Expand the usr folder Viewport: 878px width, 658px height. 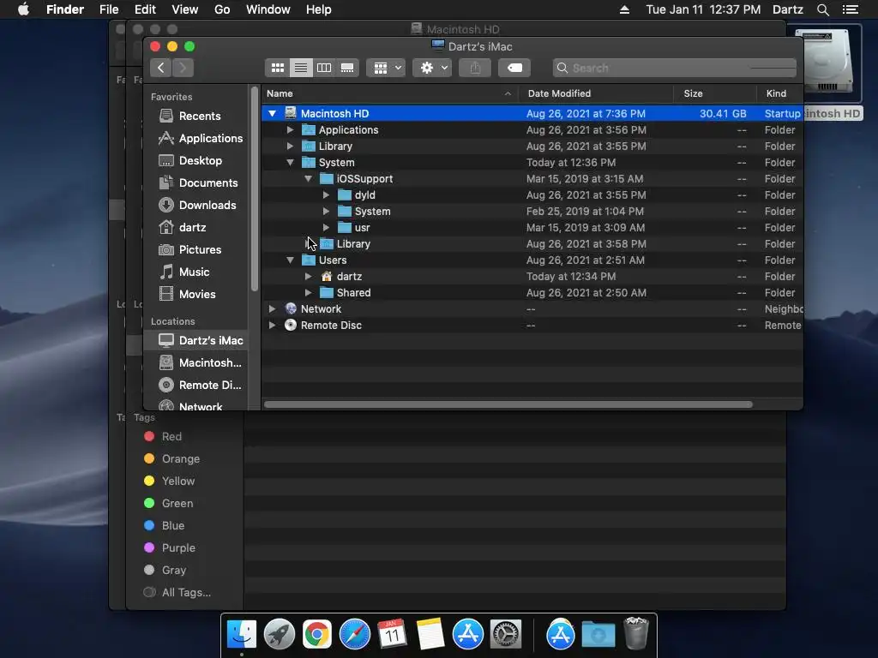pyautogui.click(x=326, y=227)
